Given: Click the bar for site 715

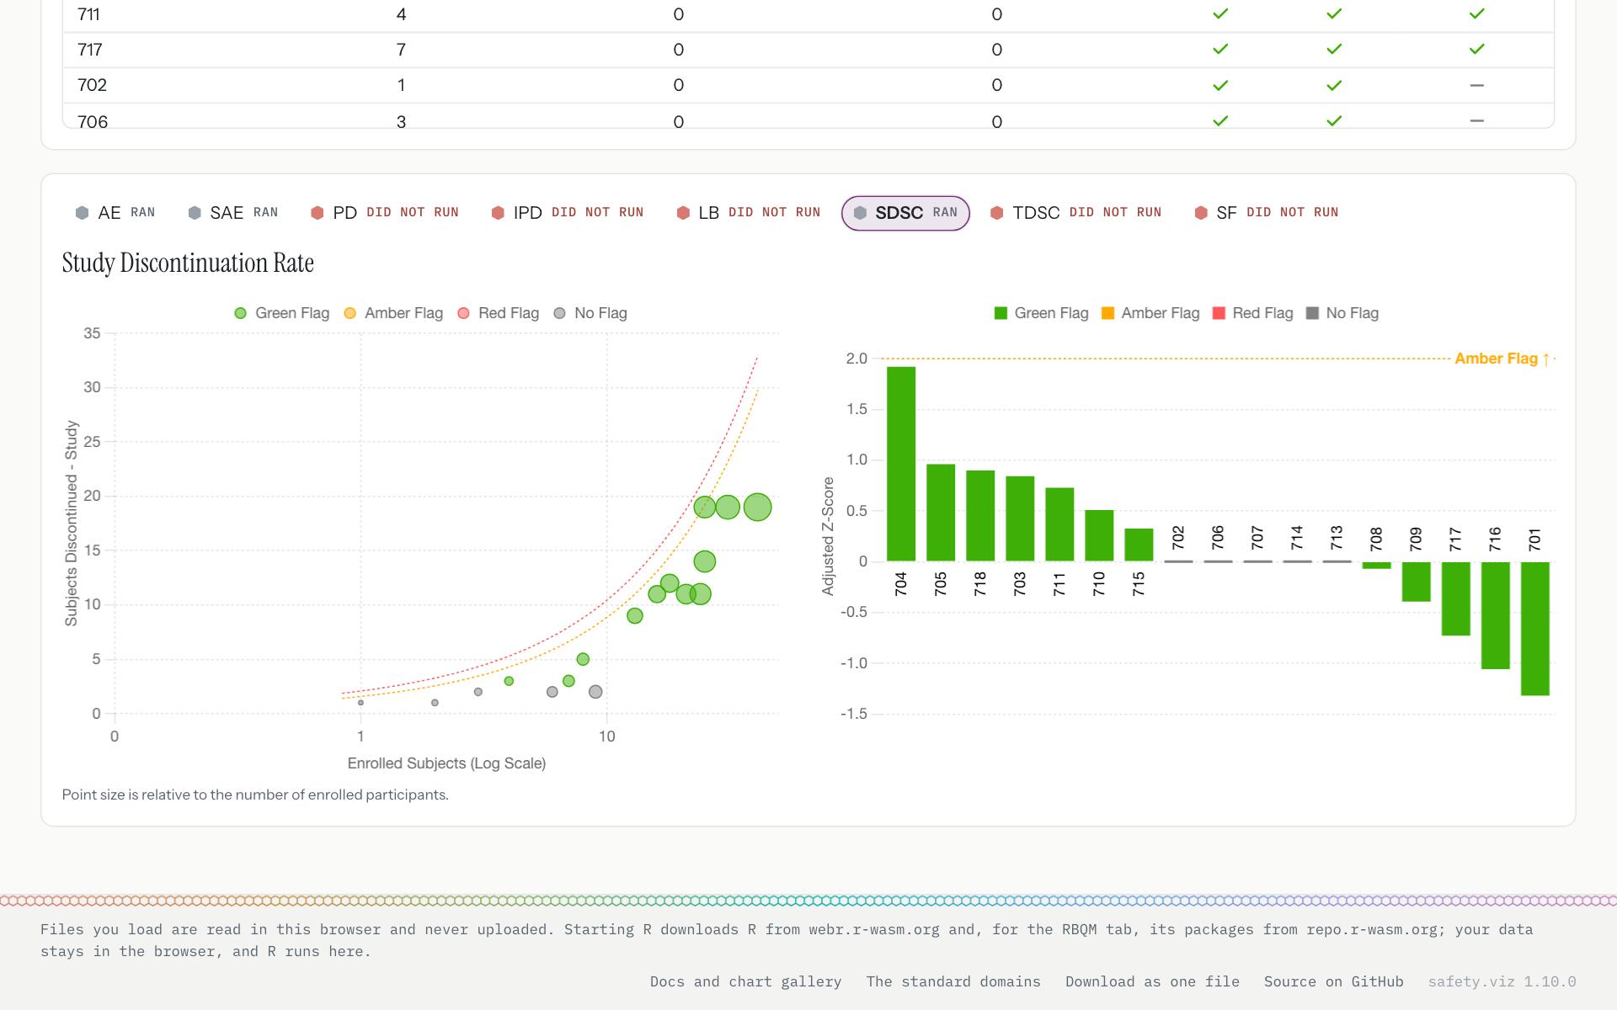Looking at the screenshot, I should tap(1139, 545).
